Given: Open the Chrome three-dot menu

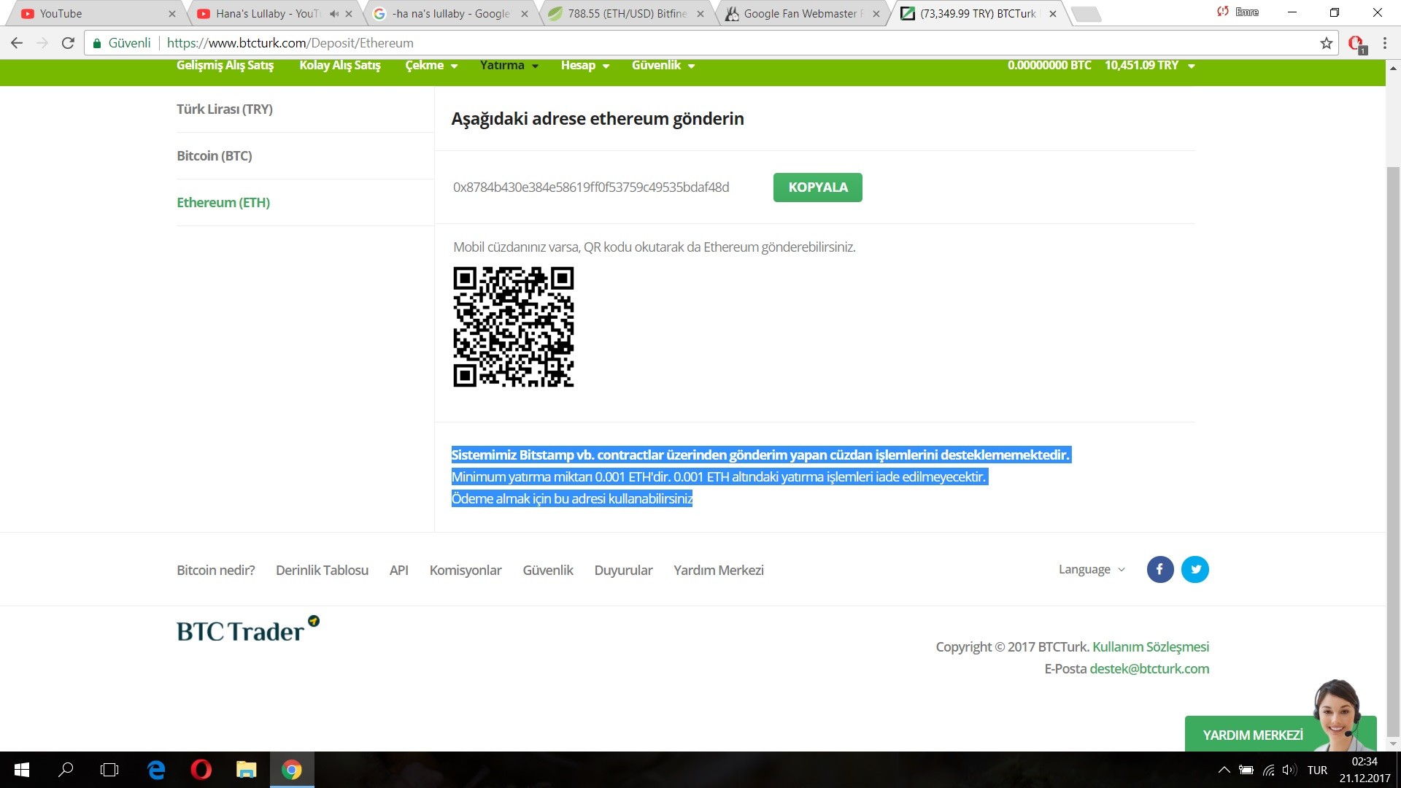Looking at the screenshot, I should coord(1384,43).
